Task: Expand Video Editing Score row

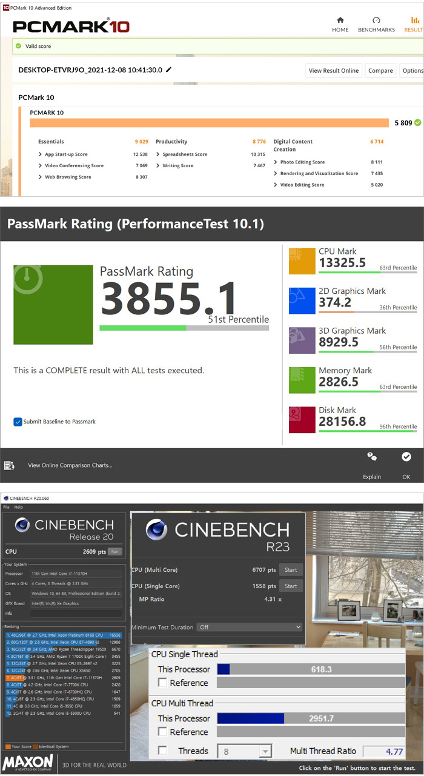Action: click(x=276, y=185)
